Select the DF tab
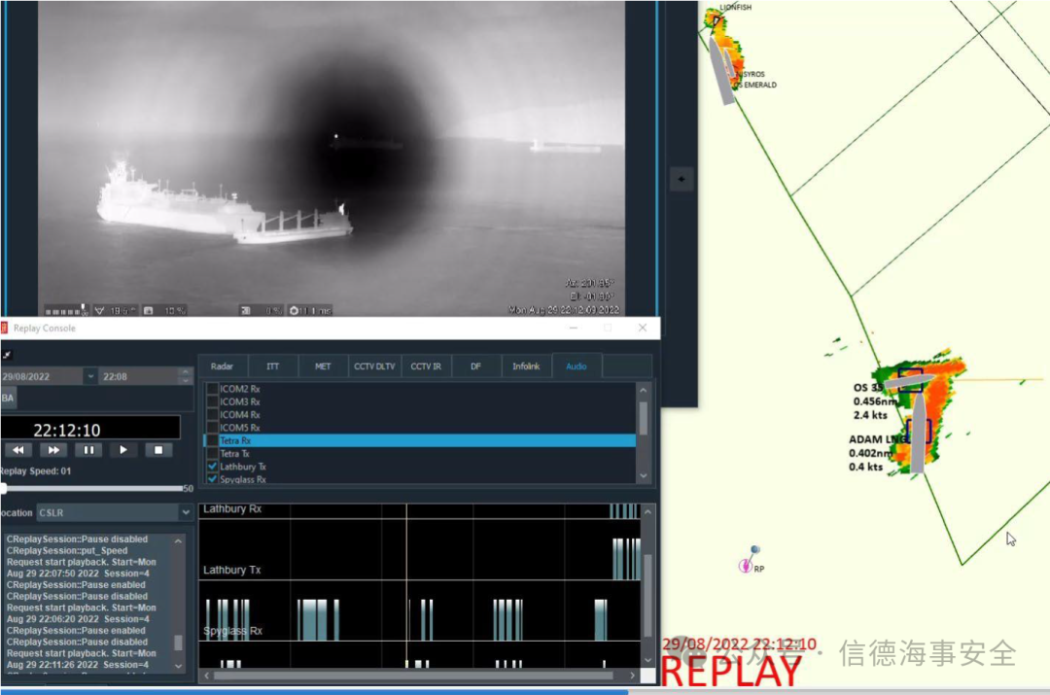Viewport: 1050px width, 695px height. point(475,366)
